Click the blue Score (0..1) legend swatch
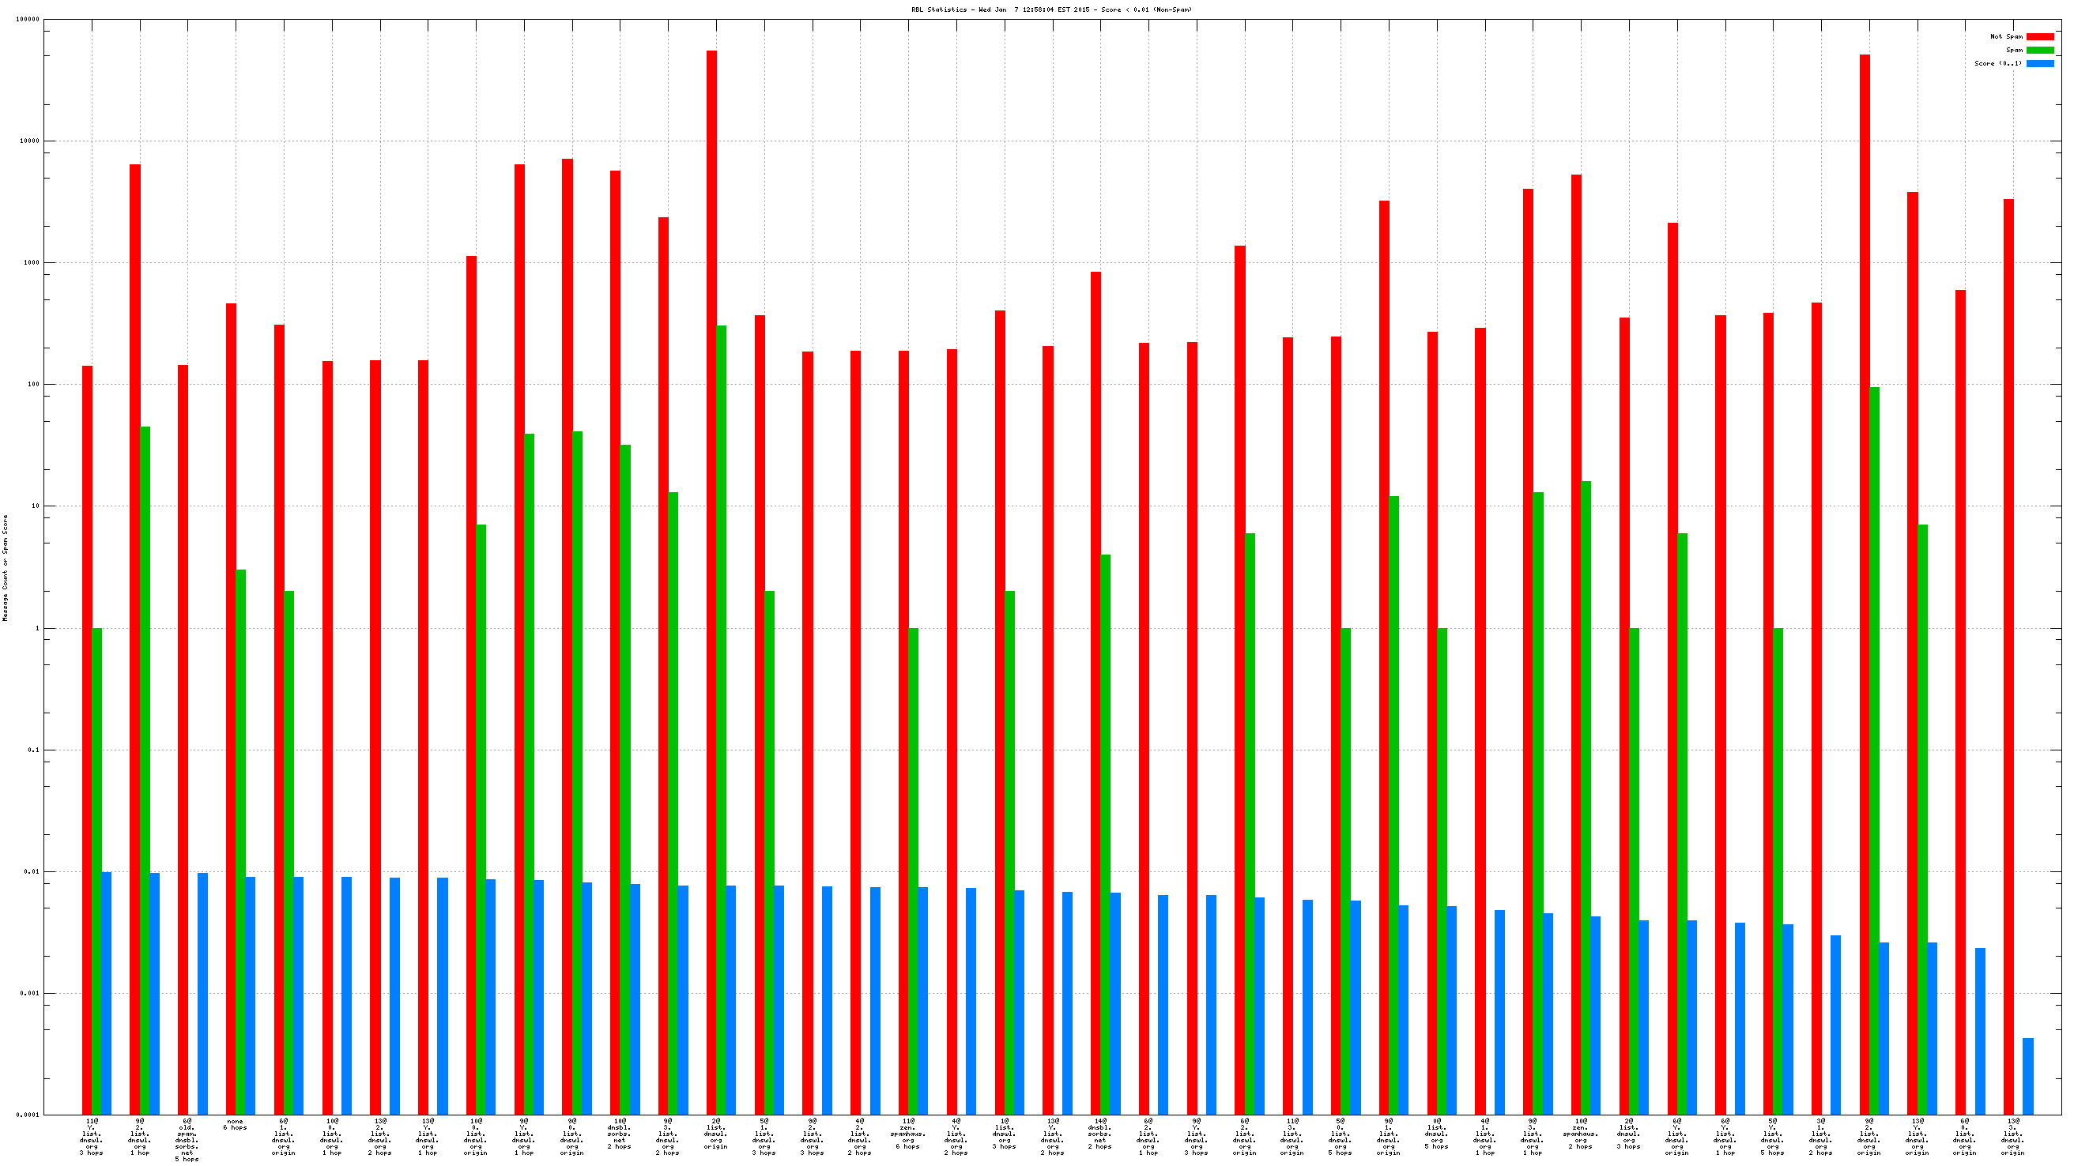The width and height of the screenshot is (2074, 1166). (2039, 63)
